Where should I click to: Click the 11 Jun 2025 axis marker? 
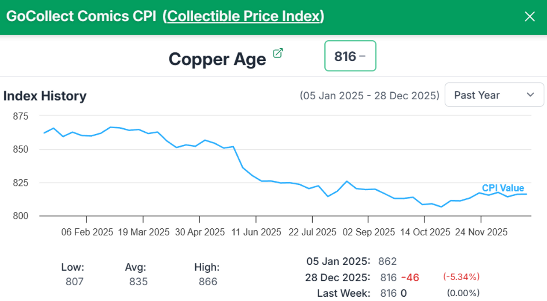[256, 232]
